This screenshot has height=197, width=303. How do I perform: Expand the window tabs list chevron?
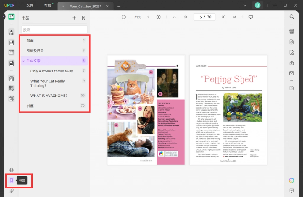(245, 5)
